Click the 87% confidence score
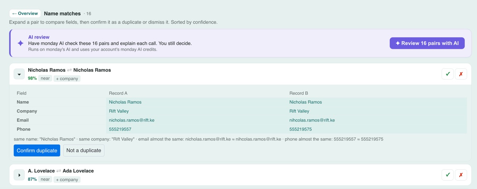This screenshot has height=189, width=477. (x=32, y=179)
